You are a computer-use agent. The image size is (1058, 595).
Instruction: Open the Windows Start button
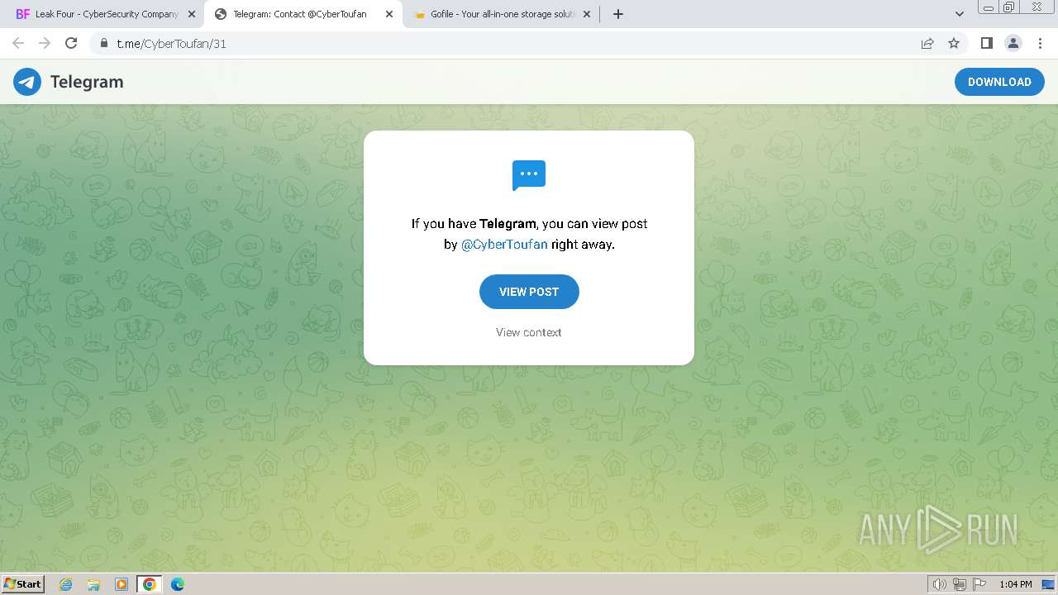coord(23,583)
